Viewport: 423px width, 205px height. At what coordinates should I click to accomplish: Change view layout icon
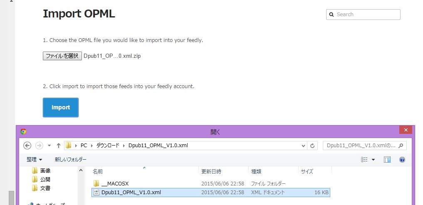(364, 160)
